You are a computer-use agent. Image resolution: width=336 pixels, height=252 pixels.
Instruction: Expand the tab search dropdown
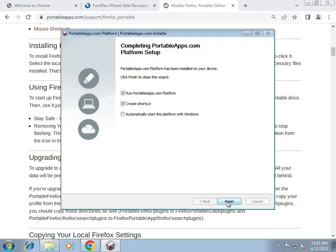click(297, 6)
